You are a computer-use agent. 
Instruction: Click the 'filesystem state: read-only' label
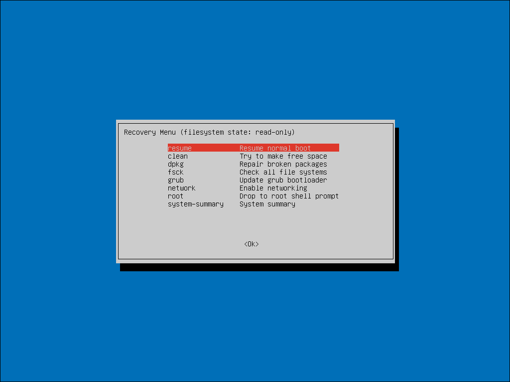coord(238,132)
